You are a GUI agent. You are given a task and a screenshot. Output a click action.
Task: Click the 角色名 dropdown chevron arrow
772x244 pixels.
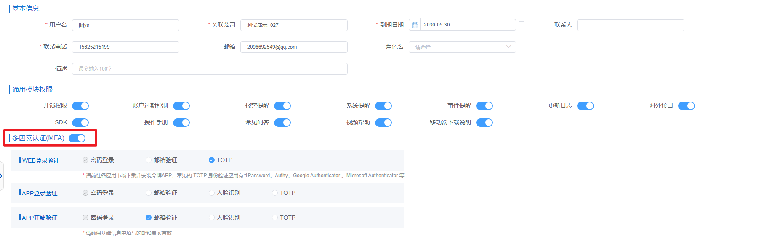(x=508, y=47)
